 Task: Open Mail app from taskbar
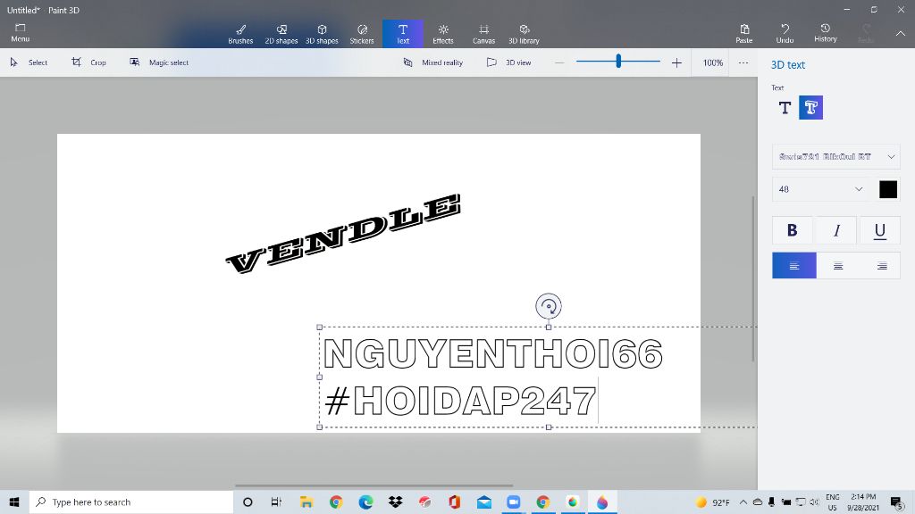[x=484, y=502]
